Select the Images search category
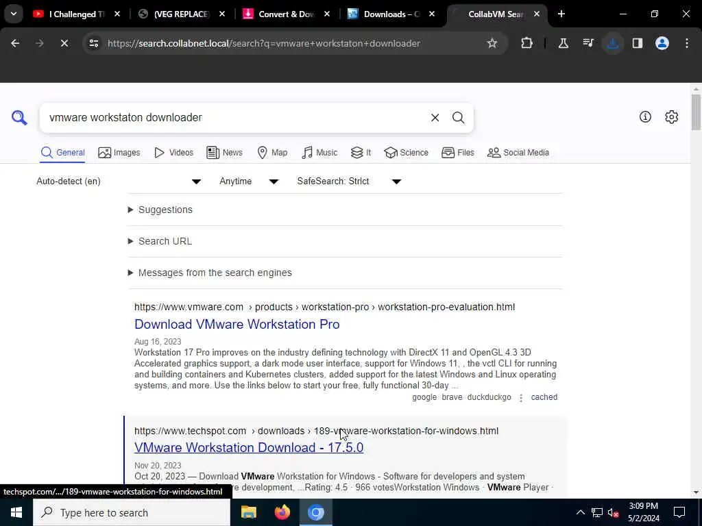The height and width of the screenshot is (526, 702). click(119, 153)
